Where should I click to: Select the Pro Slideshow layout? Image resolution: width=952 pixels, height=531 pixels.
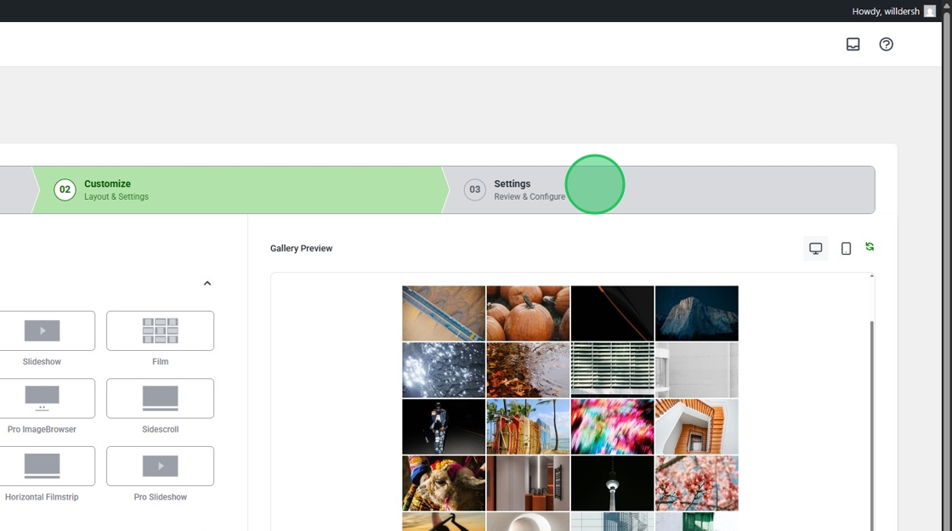coord(161,466)
